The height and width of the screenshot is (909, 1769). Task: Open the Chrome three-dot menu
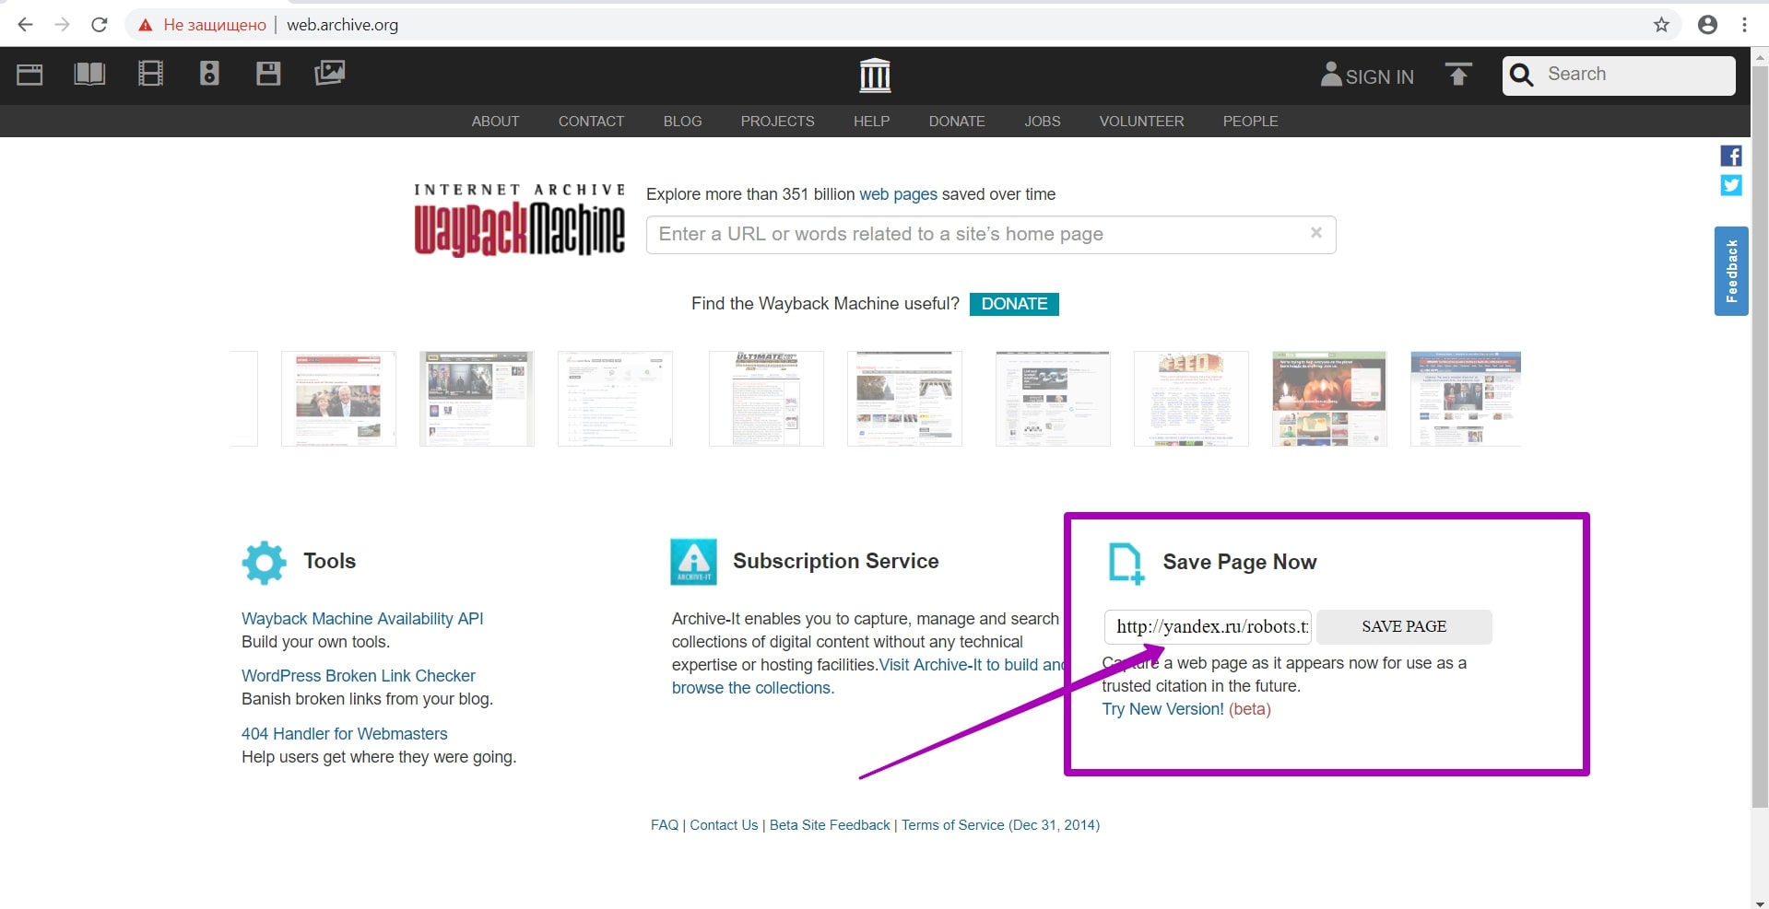tap(1744, 25)
